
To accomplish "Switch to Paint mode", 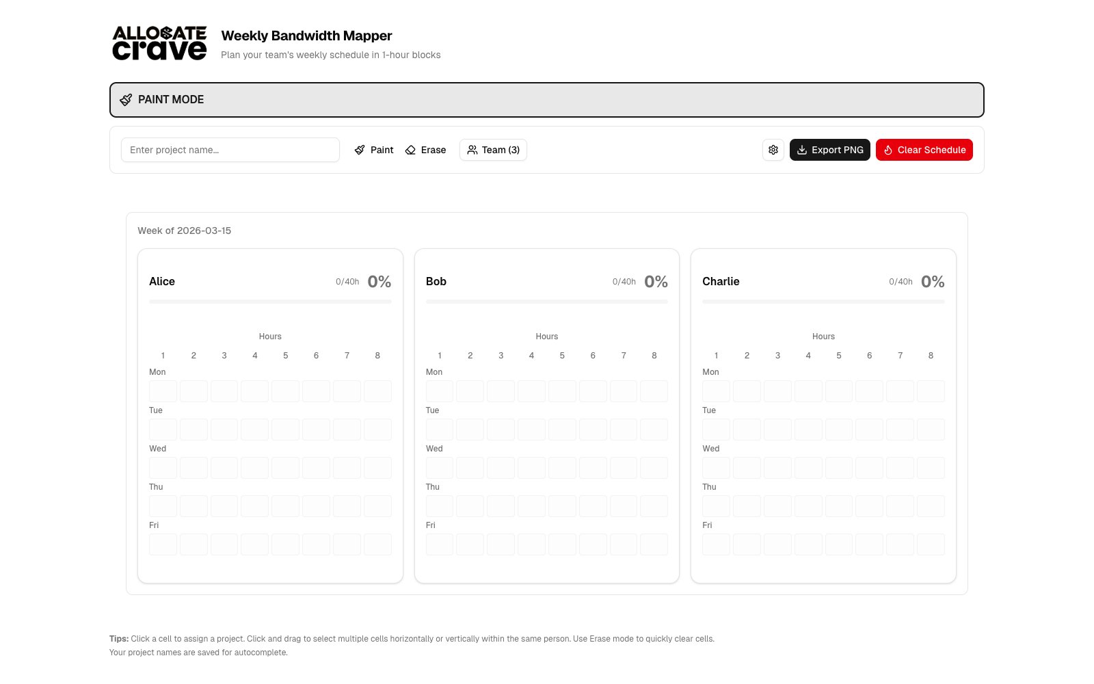I will tap(373, 150).
